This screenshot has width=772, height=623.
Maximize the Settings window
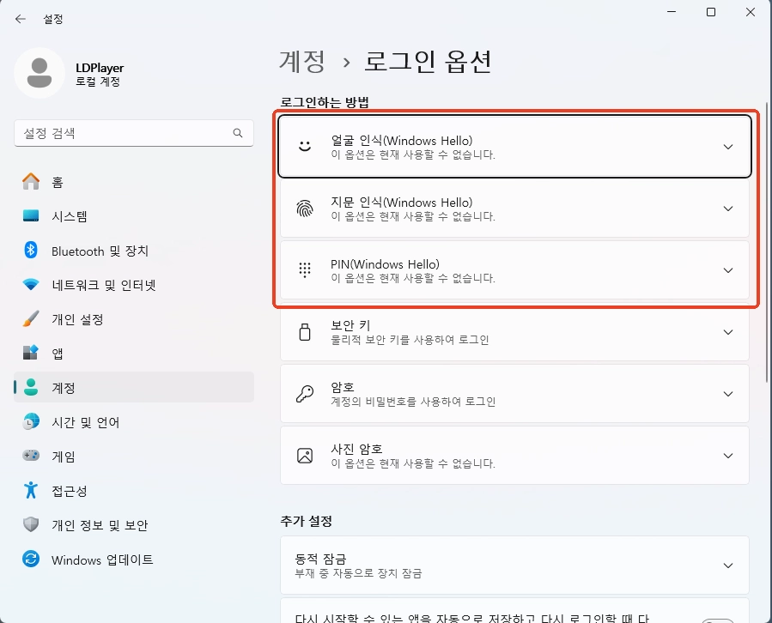[x=711, y=12]
